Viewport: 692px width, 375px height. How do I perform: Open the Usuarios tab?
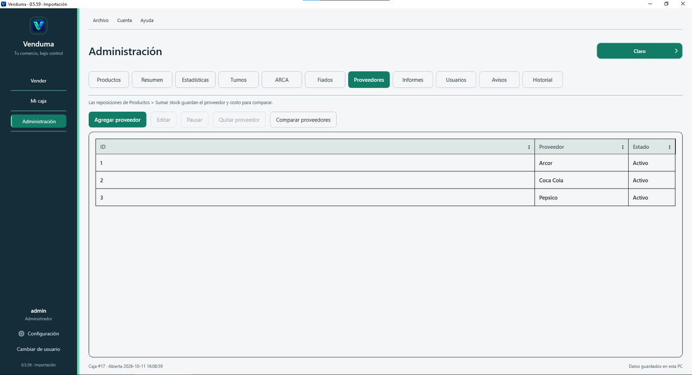[456, 79]
